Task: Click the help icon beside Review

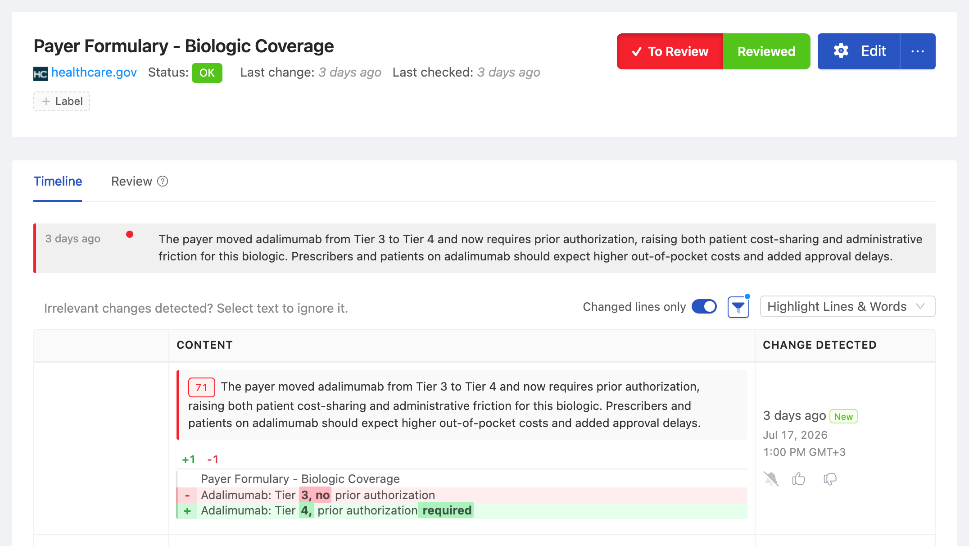Action: pos(163,181)
